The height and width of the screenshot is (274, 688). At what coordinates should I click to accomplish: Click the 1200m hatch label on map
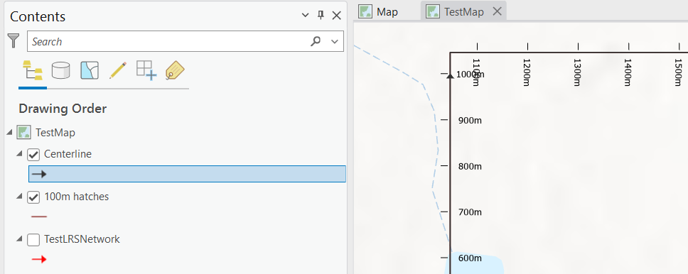tap(527, 72)
